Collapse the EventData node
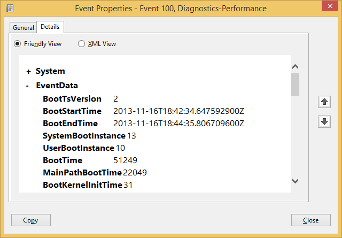The height and width of the screenshot is (238, 342). [27, 86]
